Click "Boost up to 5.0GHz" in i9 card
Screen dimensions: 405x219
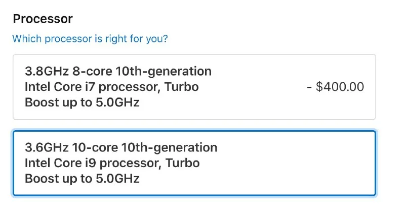[x=82, y=179]
